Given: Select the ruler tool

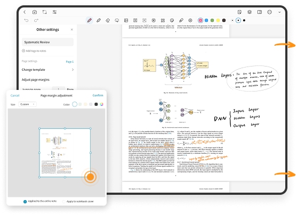Looking at the screenshot, I should pos(181,20).
